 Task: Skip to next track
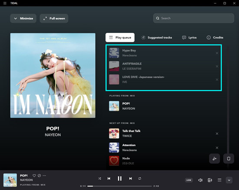click(x=130, y=178)
